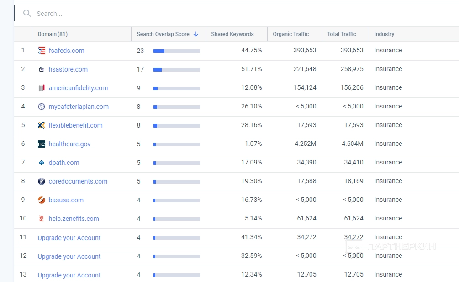Click the healthcare.gov HC favicon

42,144
